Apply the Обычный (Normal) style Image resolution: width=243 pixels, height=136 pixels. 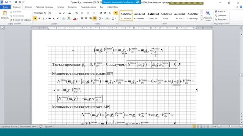126,15
